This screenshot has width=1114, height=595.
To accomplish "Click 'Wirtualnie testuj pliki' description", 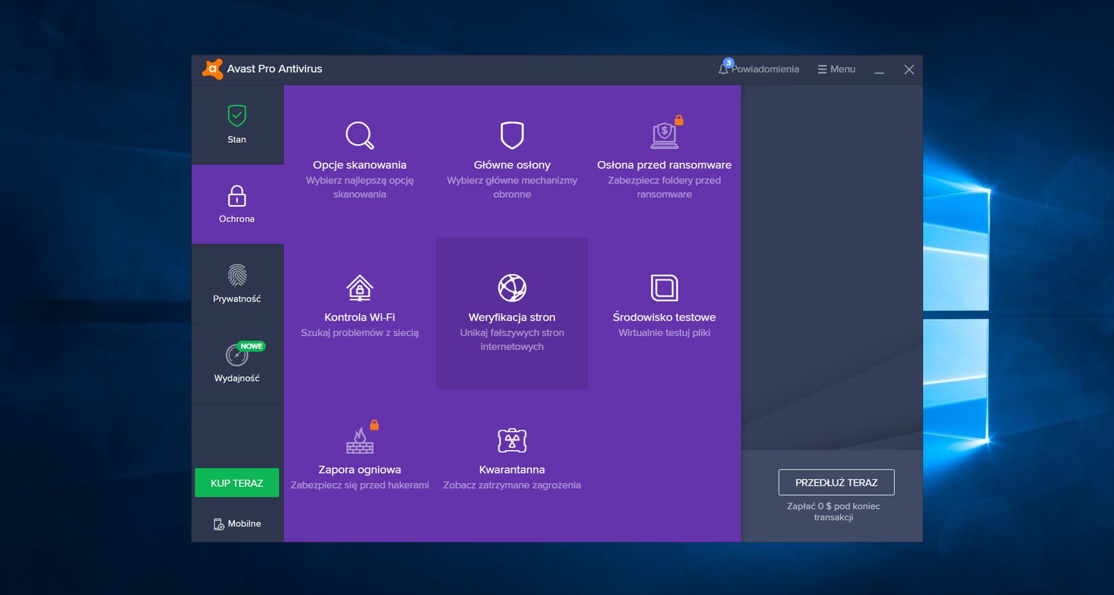I will pyautogui.click(x=665, y=333).
